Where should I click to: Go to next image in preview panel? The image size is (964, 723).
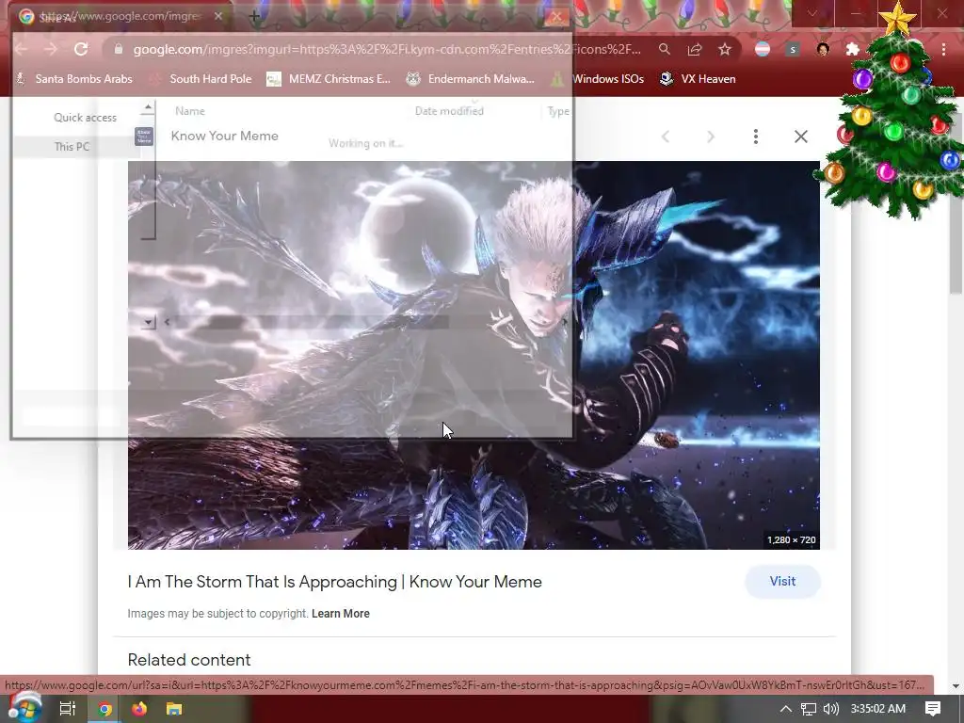711,137
